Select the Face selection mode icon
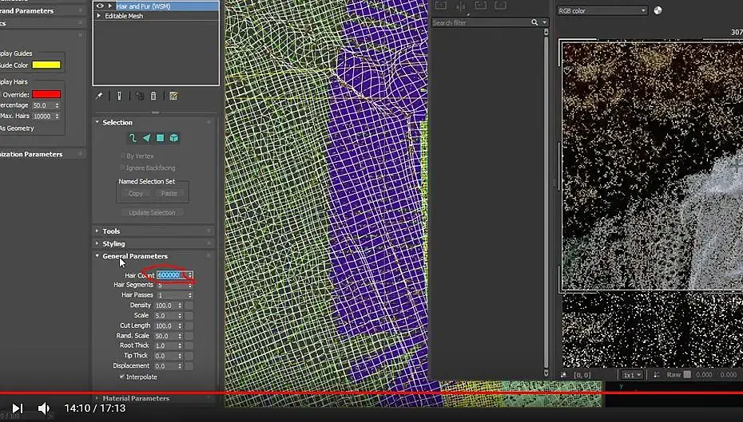This screenshot has width=743, height=422. pos(146,138)
